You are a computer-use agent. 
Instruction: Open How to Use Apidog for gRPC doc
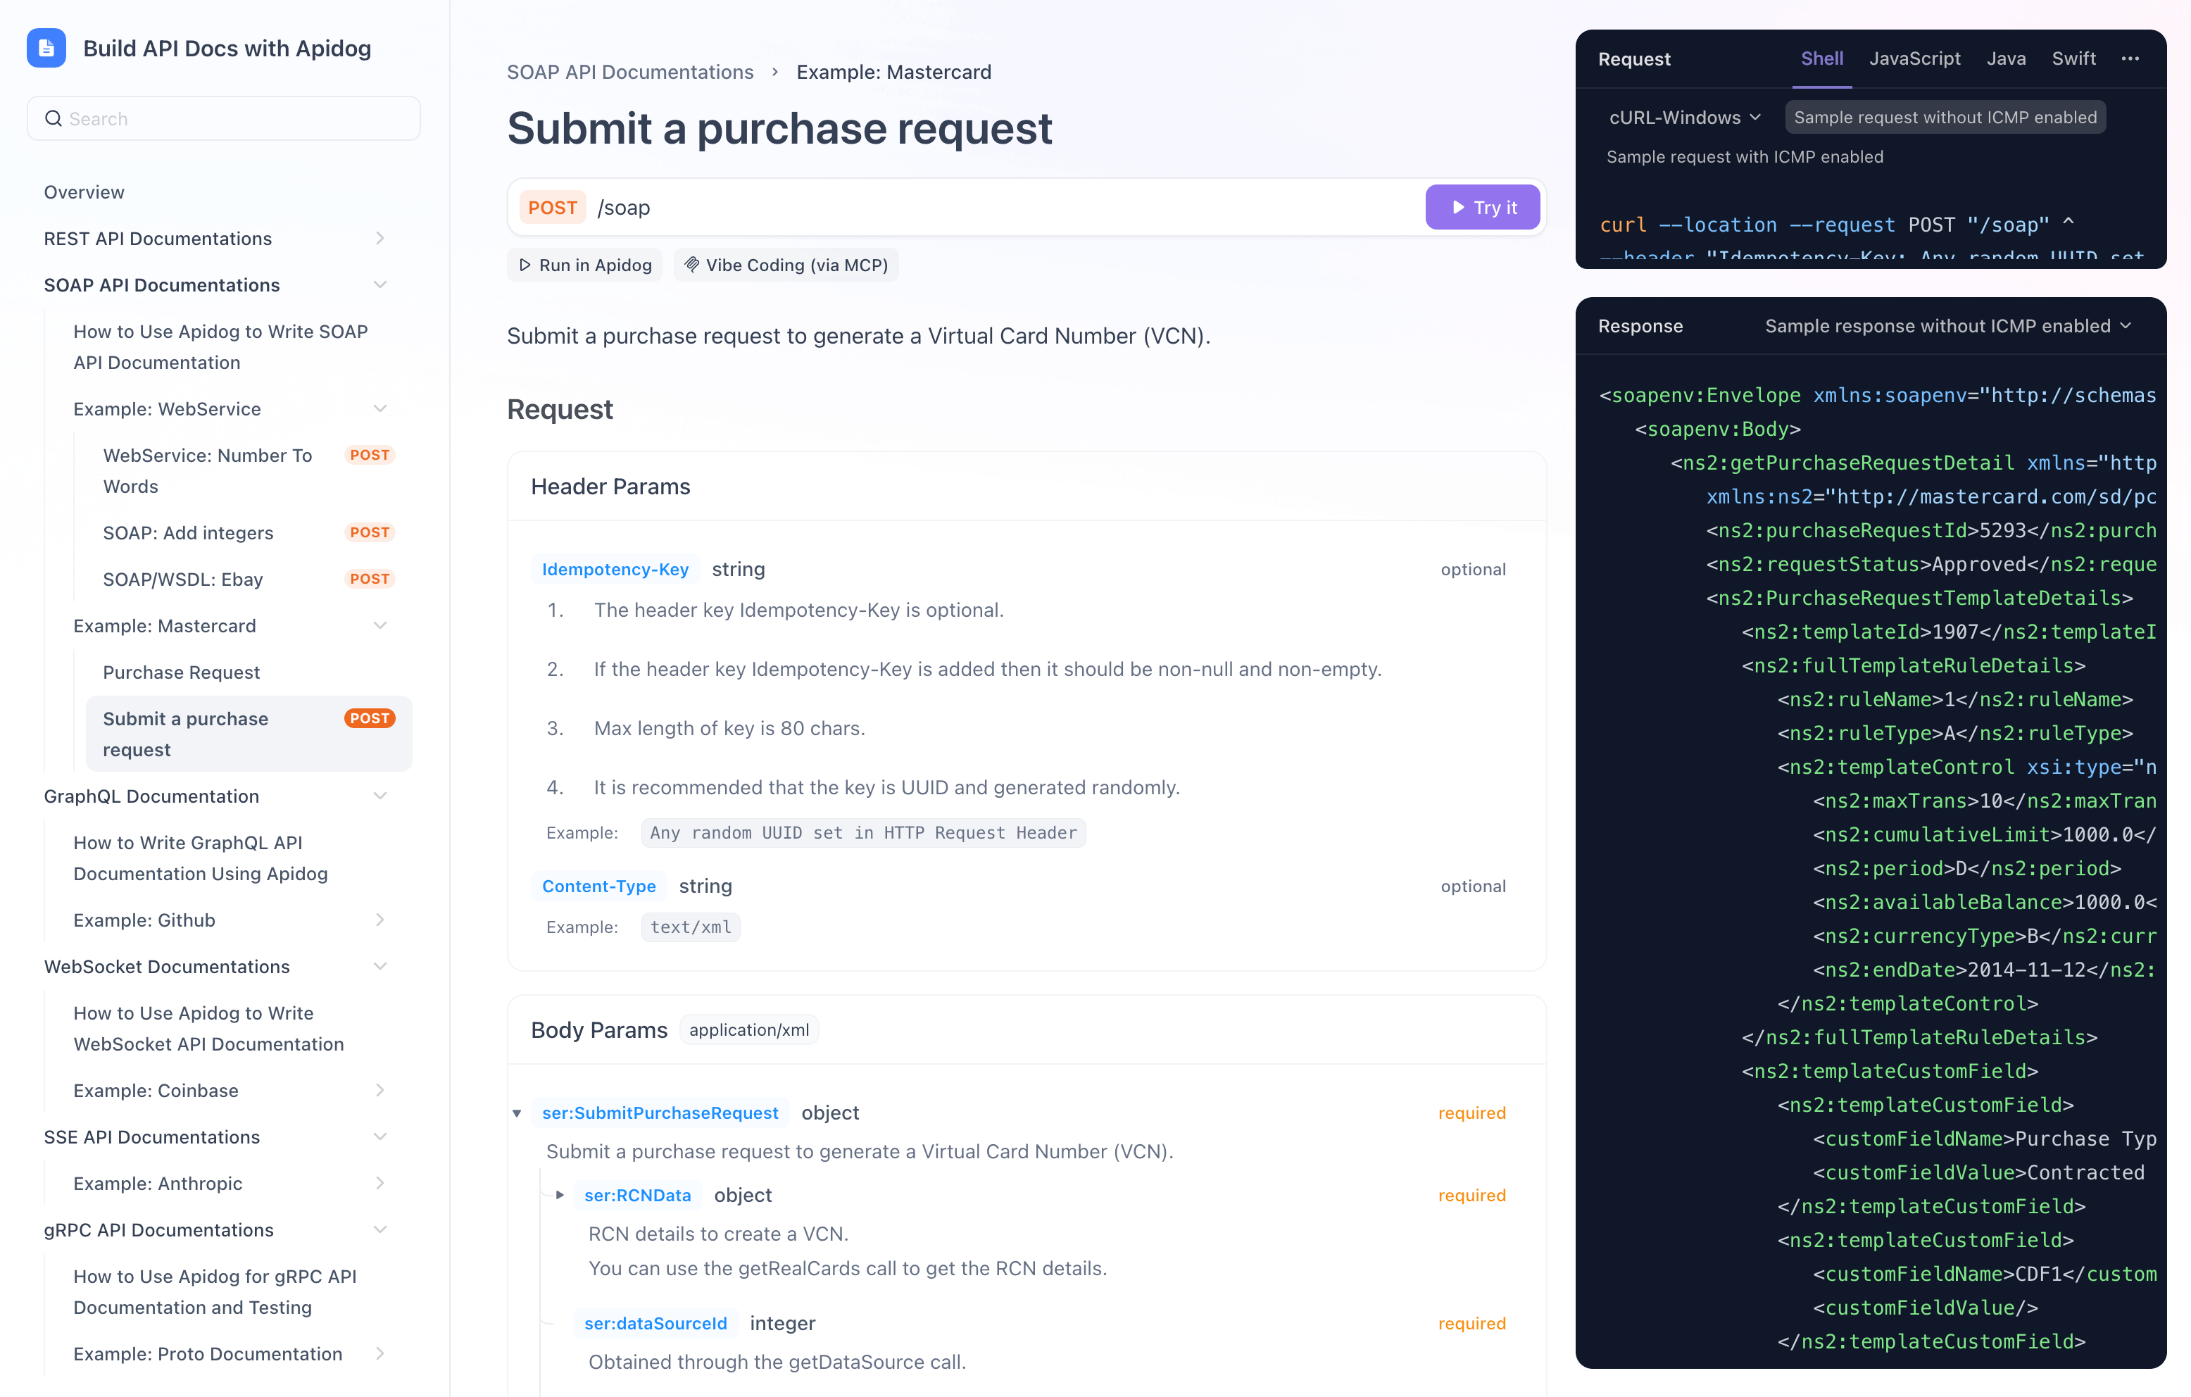click(215, 1291)
